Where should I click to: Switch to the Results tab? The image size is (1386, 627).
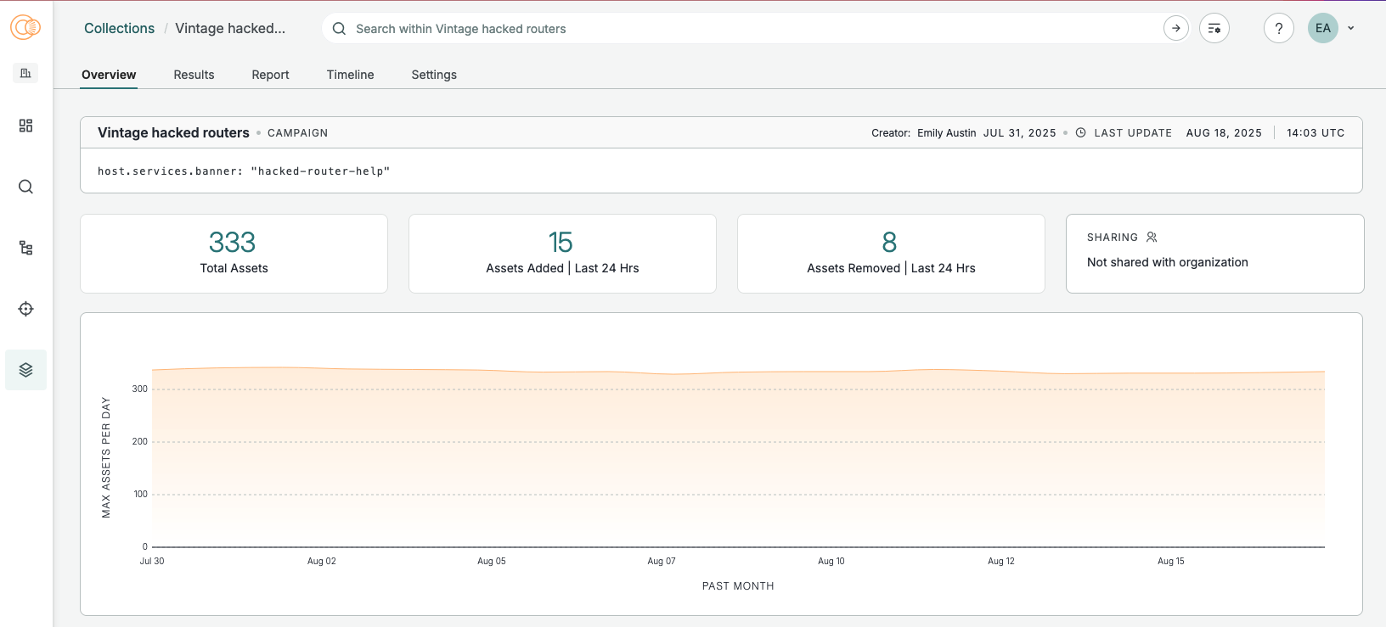(x=194, y=75)
